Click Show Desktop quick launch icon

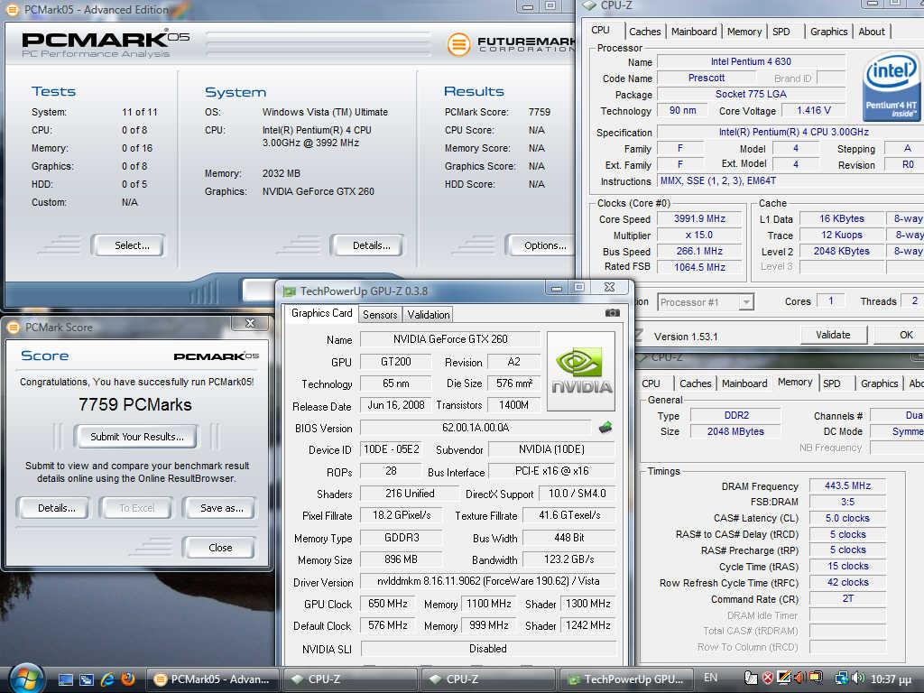coord(65,679)
